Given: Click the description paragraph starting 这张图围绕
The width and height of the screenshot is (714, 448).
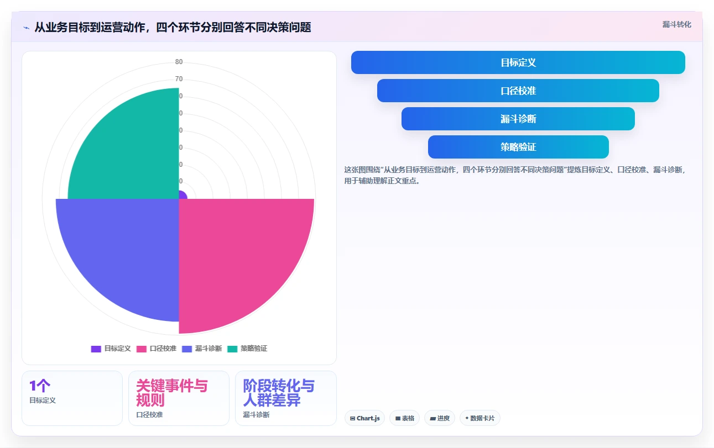Looking at the screenshot, I should (515, 175).
